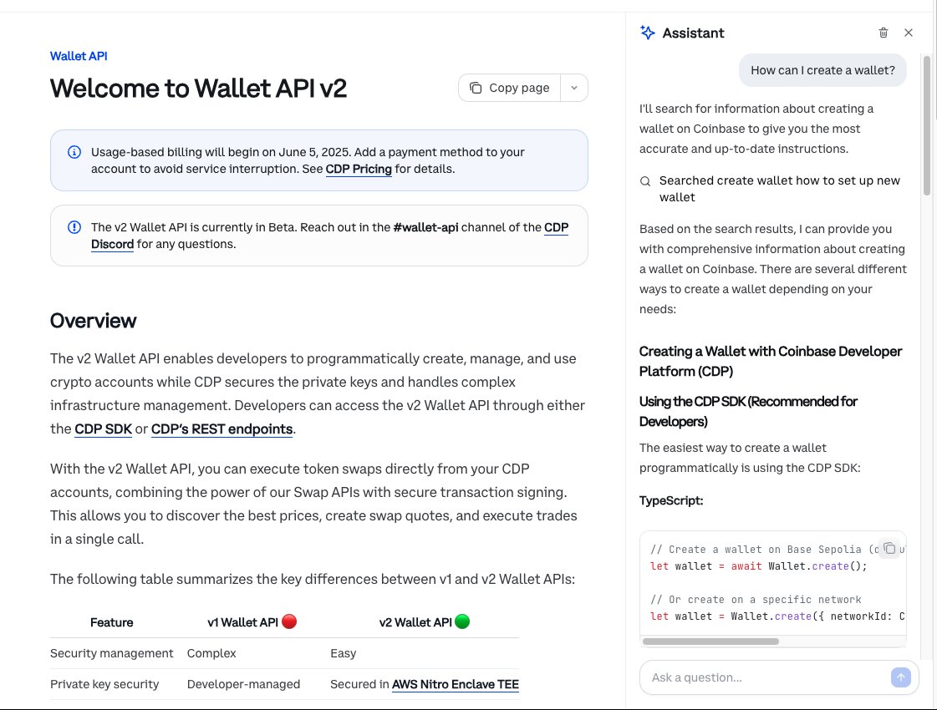Click the red circle beside v1 Wallet API
This screenshot has height=710, width=937.
pos(289,621)
